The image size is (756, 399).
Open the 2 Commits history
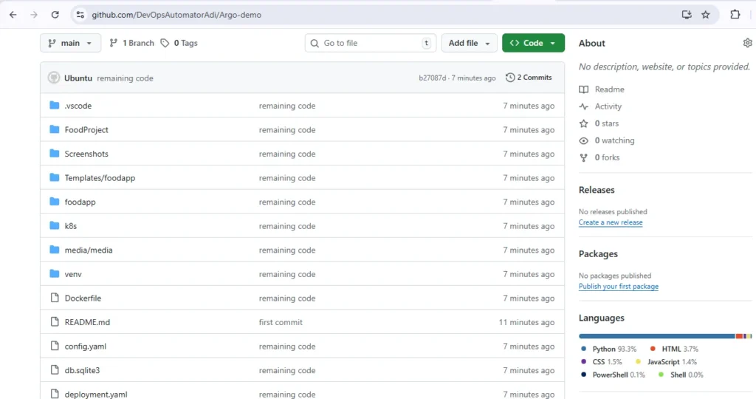529,78
